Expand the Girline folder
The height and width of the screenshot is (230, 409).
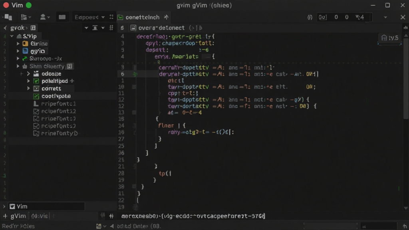(18, 44)
